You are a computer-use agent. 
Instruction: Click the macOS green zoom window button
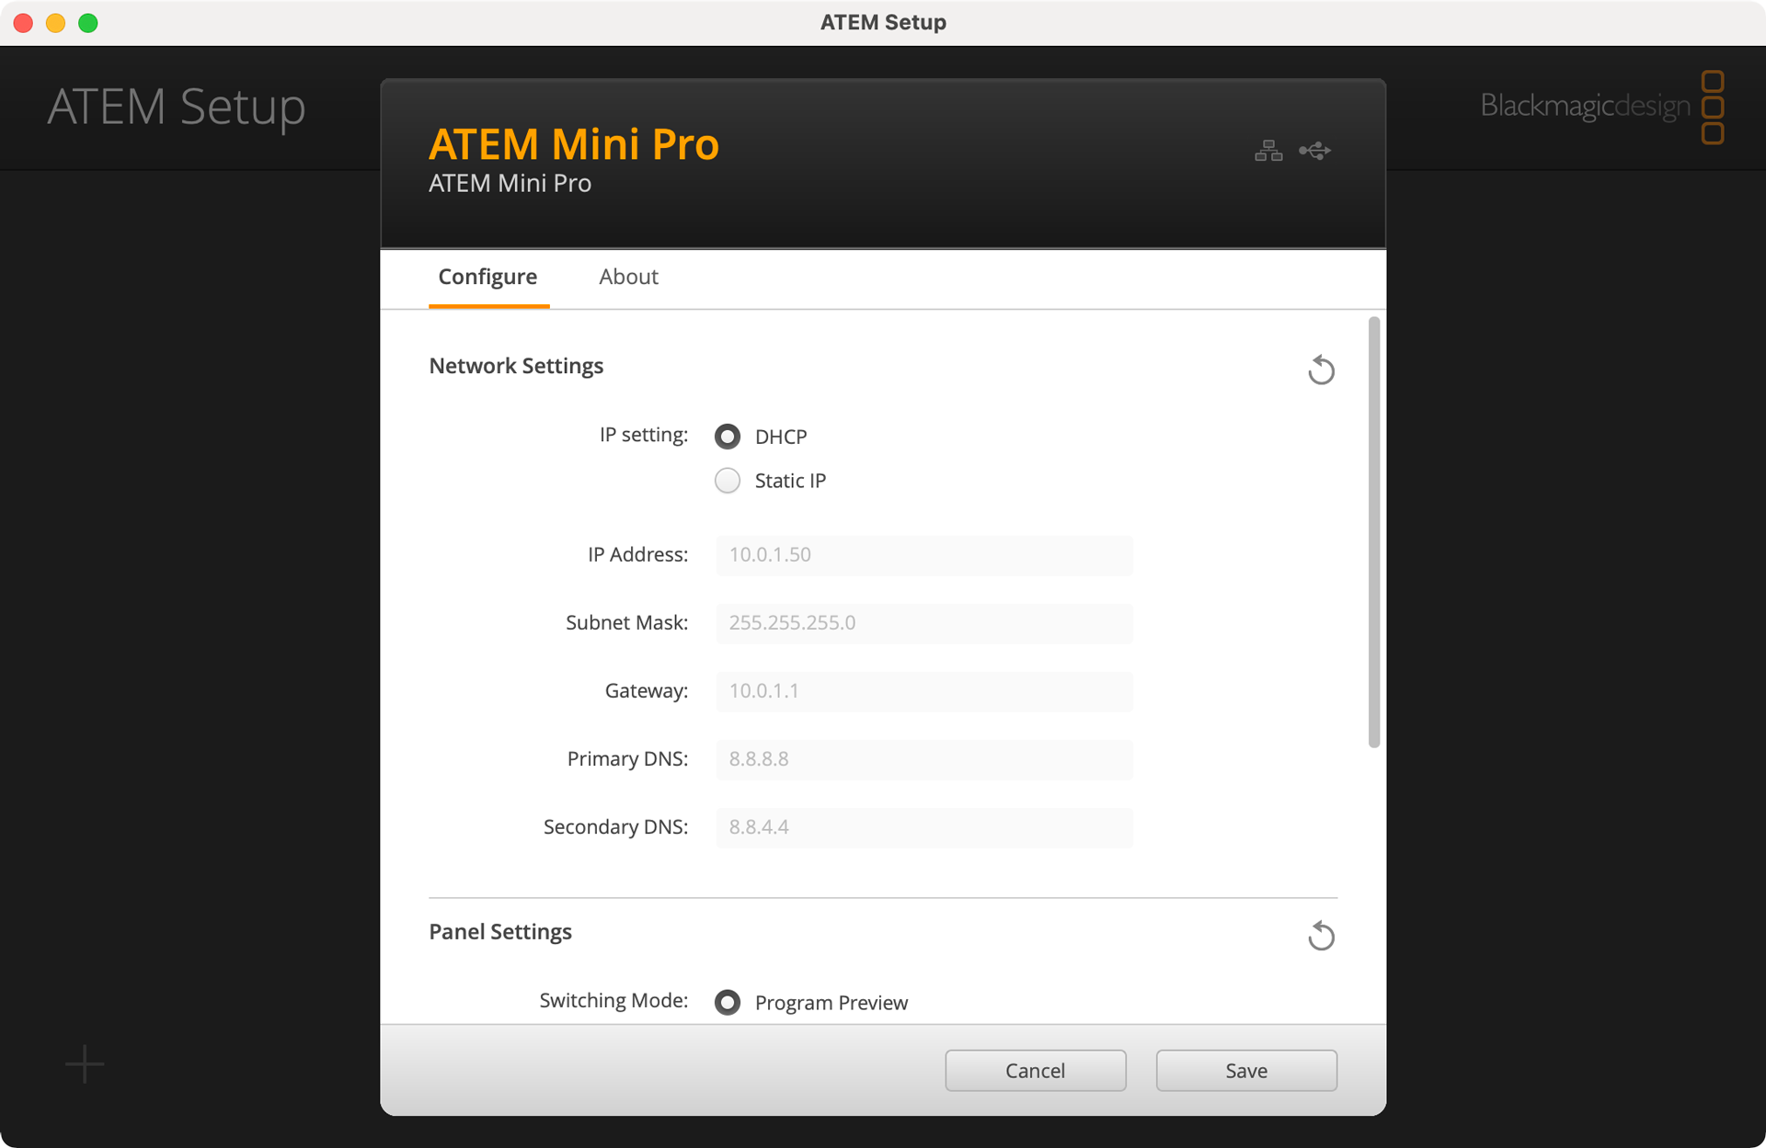(88, 23)
